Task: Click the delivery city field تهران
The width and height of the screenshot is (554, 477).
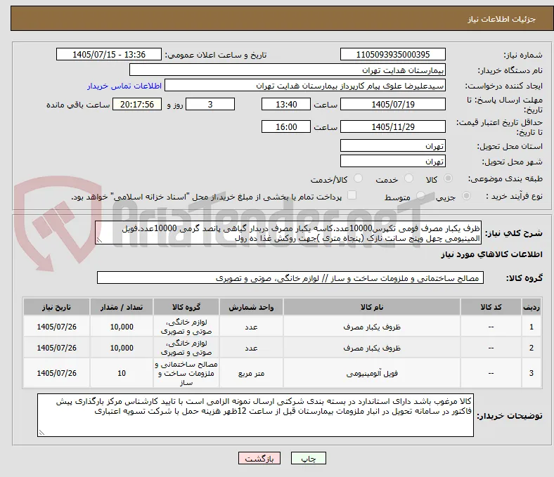Action: click(393, 162)
